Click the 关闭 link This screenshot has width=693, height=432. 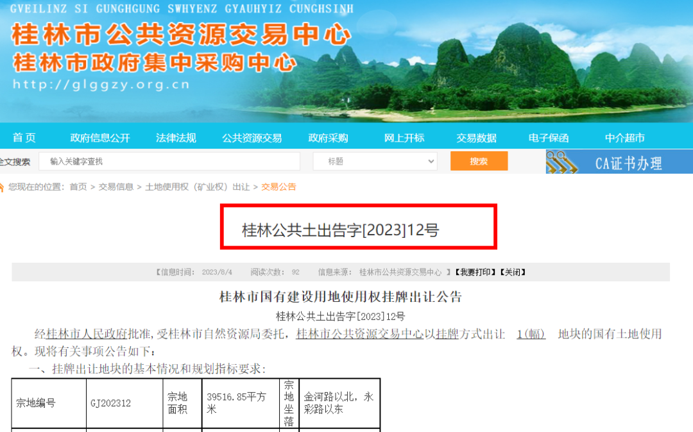tap(513, 272)
